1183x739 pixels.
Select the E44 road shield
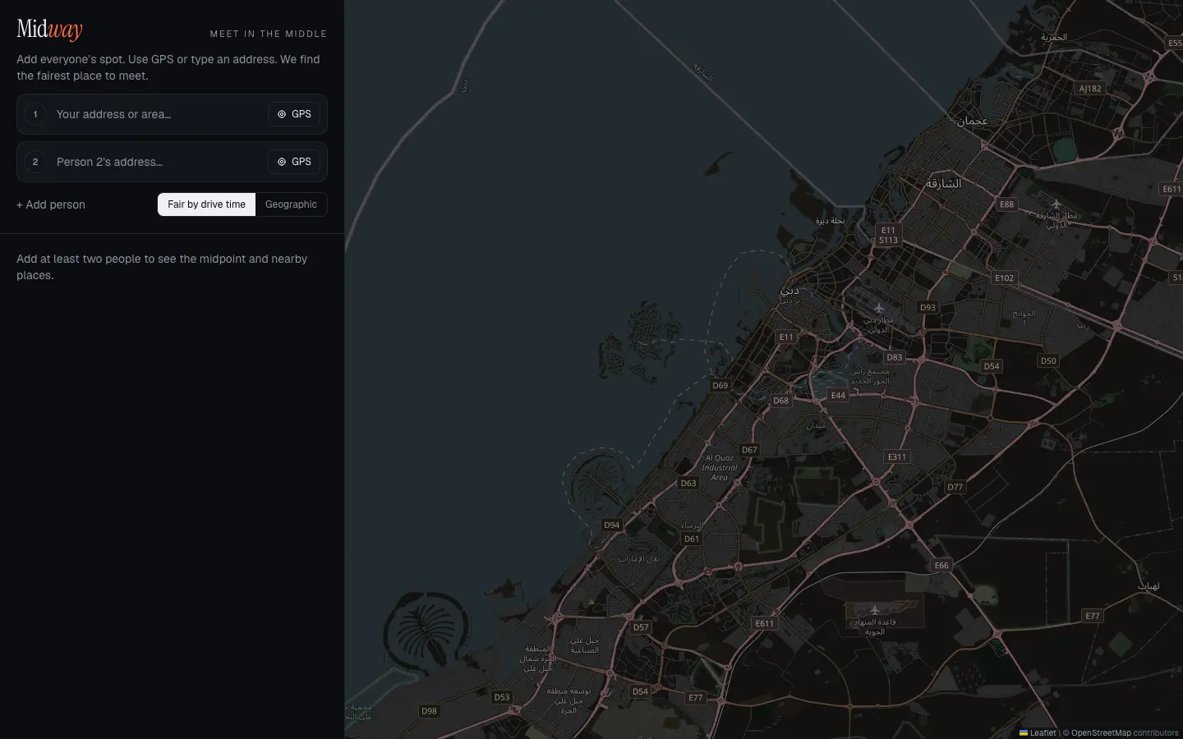point(838,395)
